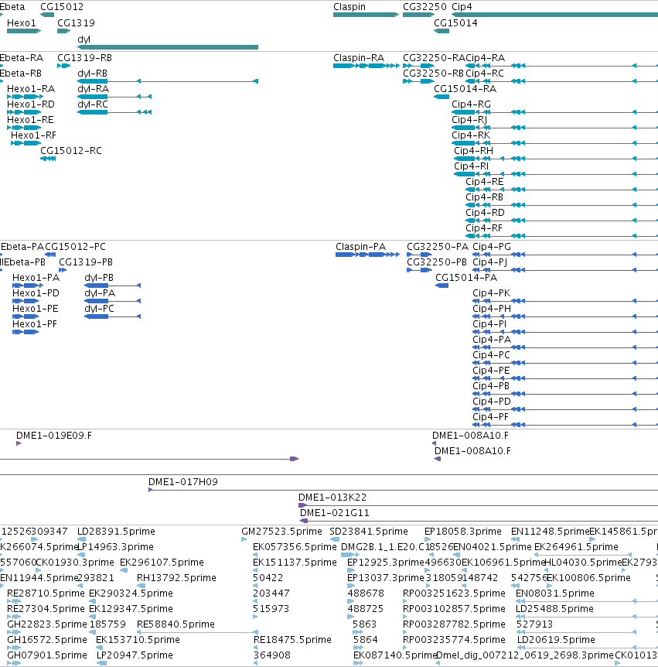Image resolution: width=658 pixels, height=667 pixels.
Task: Select the Cip4-RK transcript label
Action: click(471, 135)
